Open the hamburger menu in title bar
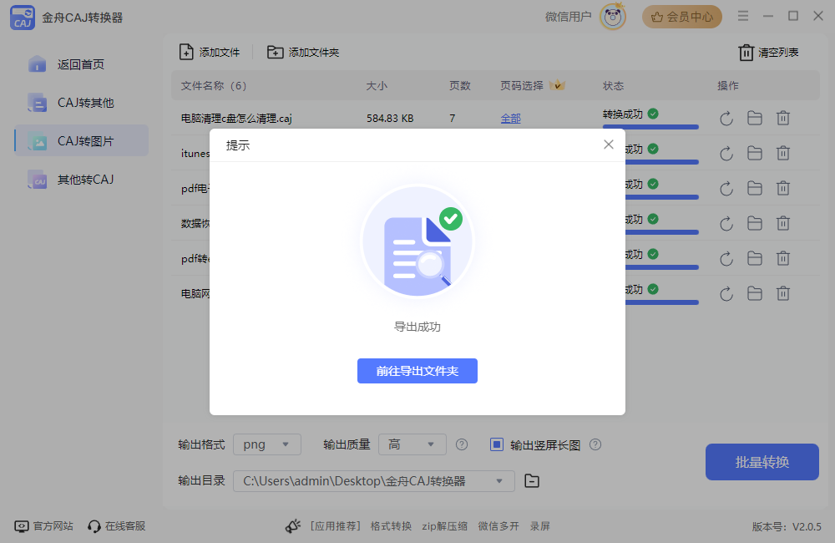 pyautogui.click(x=743, y=16)
